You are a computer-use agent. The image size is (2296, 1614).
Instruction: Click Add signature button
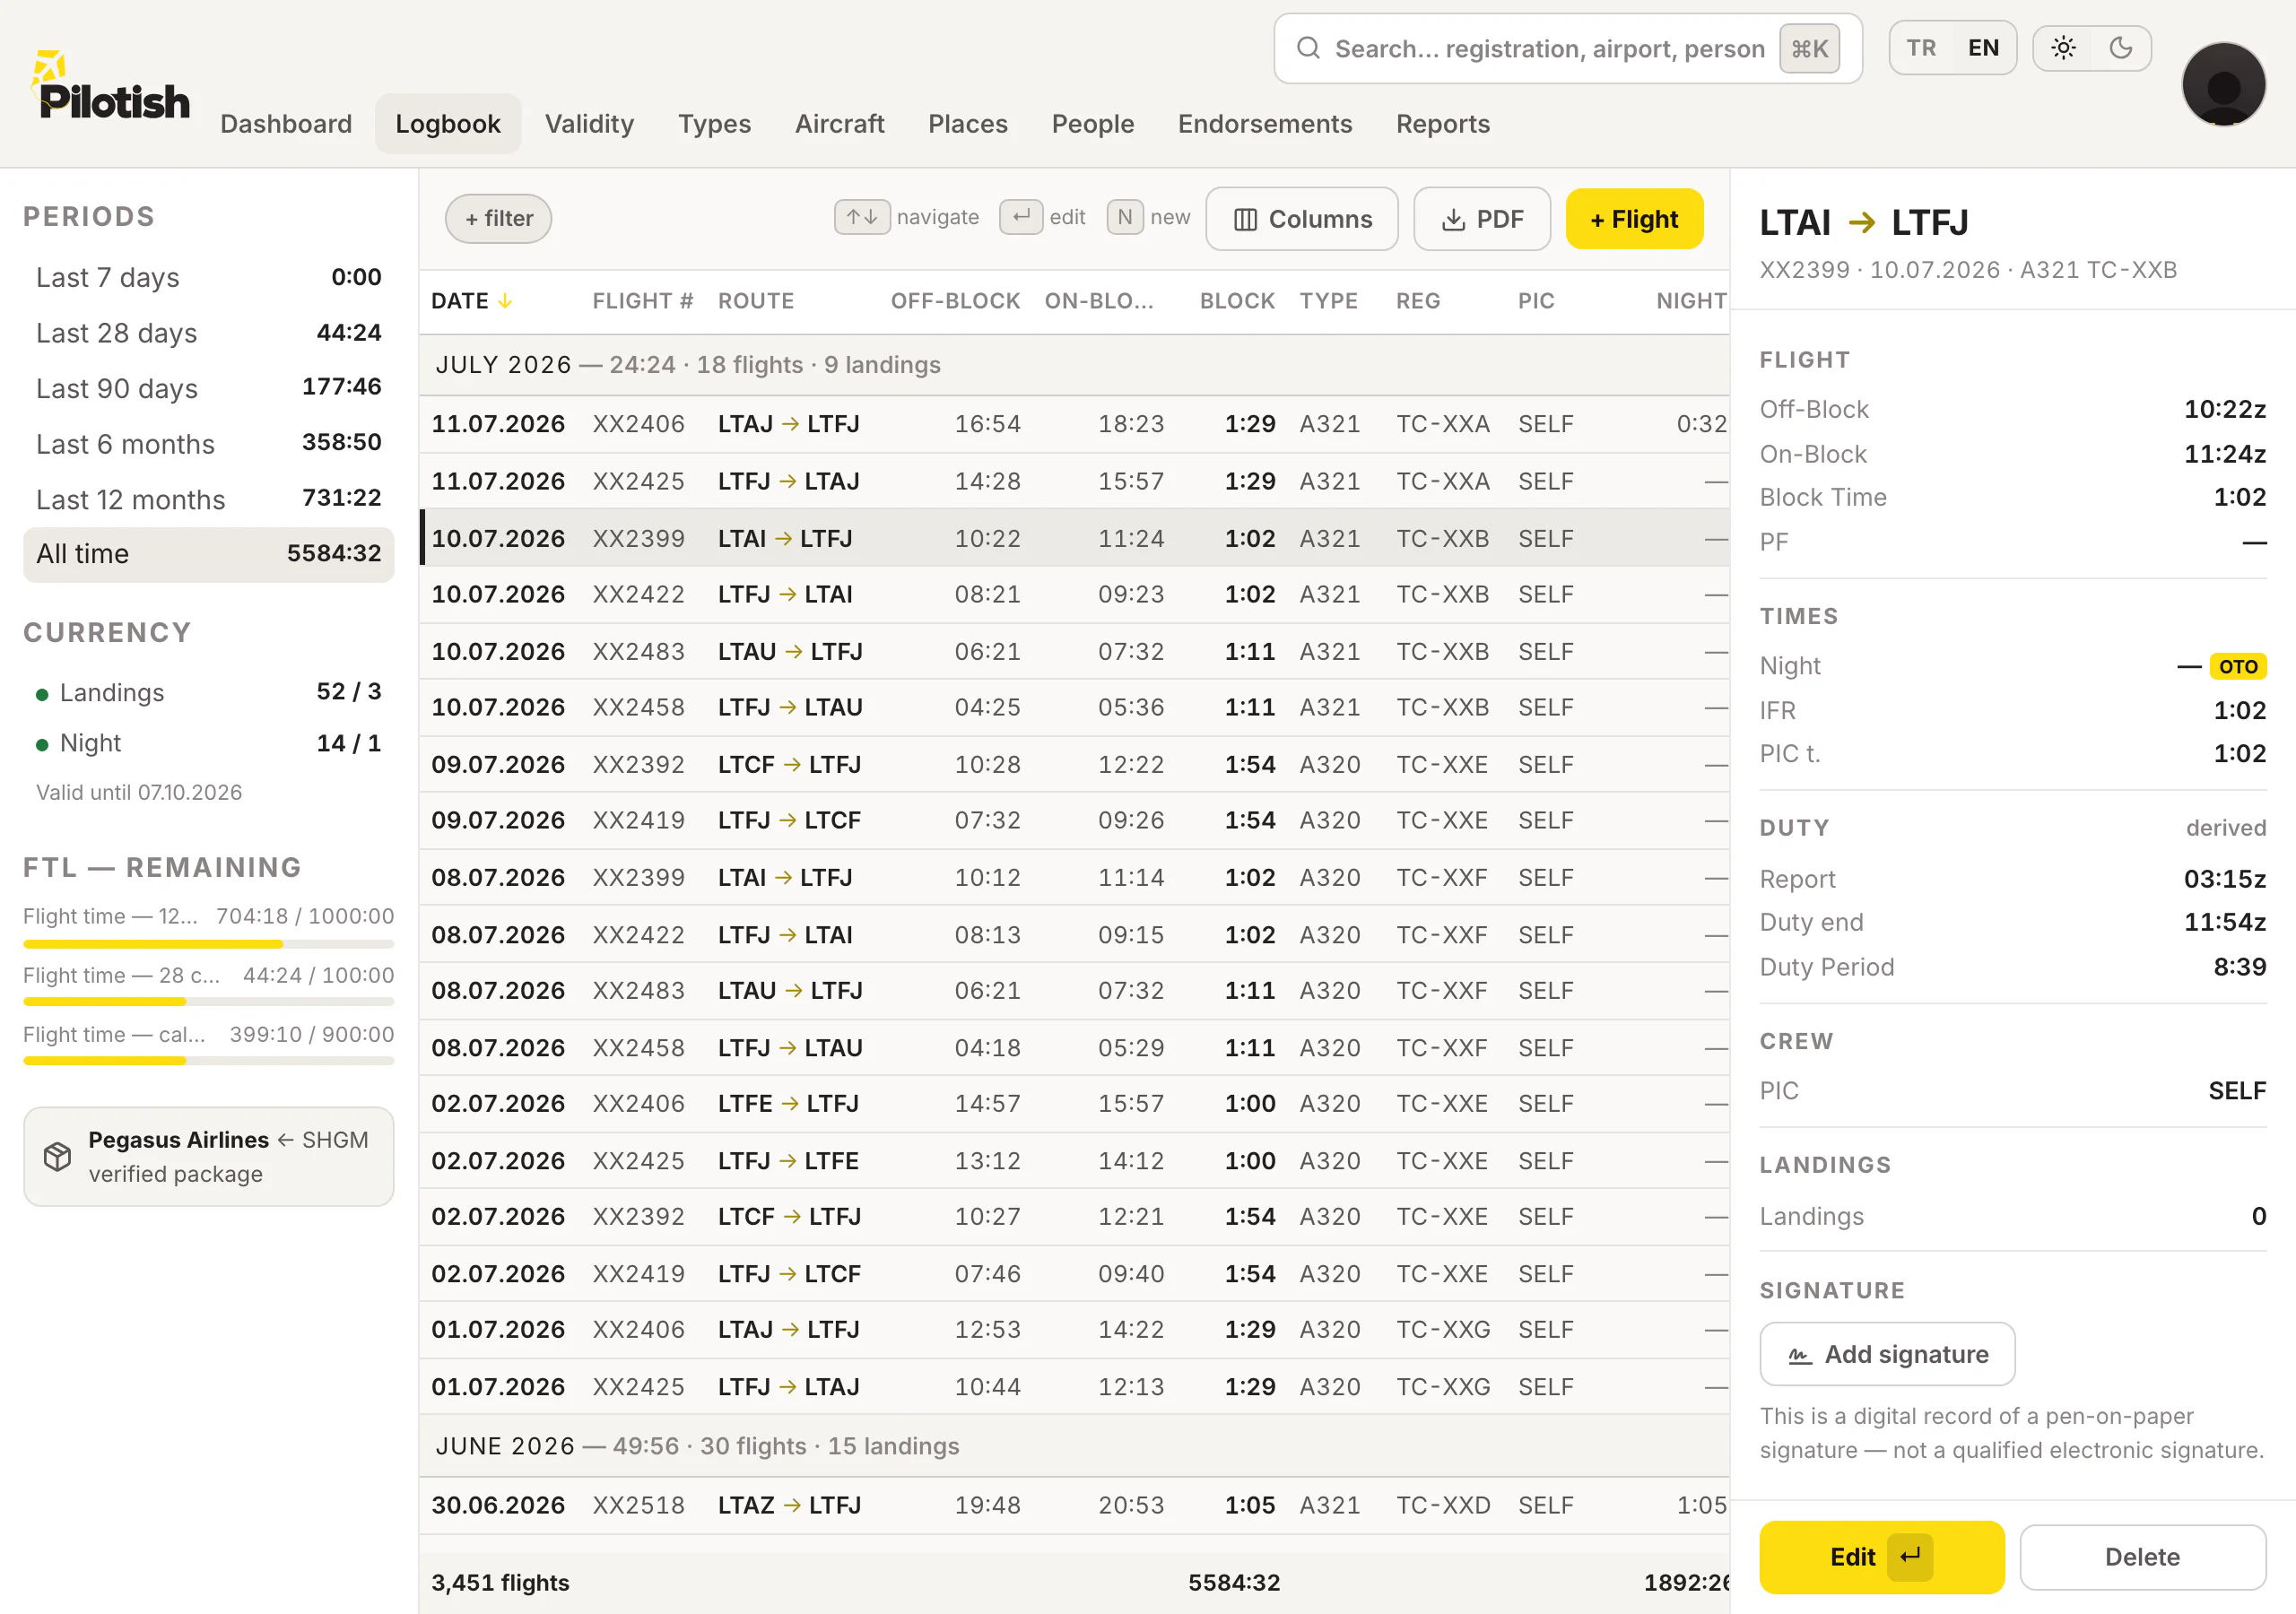tap(1887, 1354)
